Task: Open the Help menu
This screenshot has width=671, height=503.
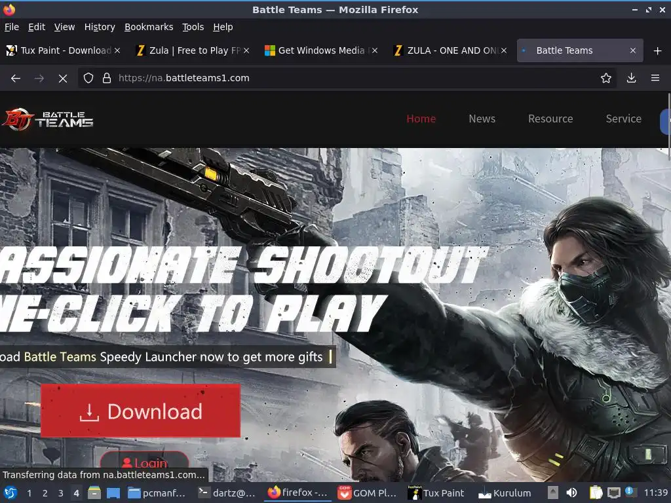Action: (223, 27)
